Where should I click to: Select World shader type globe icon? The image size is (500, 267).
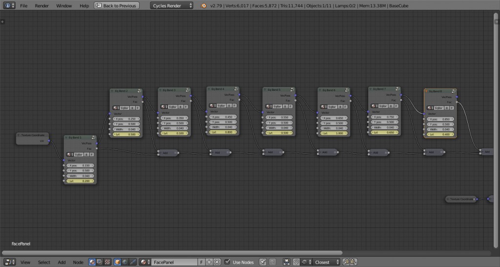[125, 262]
